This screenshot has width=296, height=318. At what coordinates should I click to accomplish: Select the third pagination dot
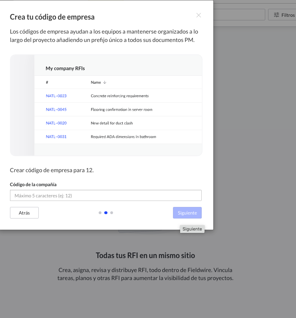111,213
